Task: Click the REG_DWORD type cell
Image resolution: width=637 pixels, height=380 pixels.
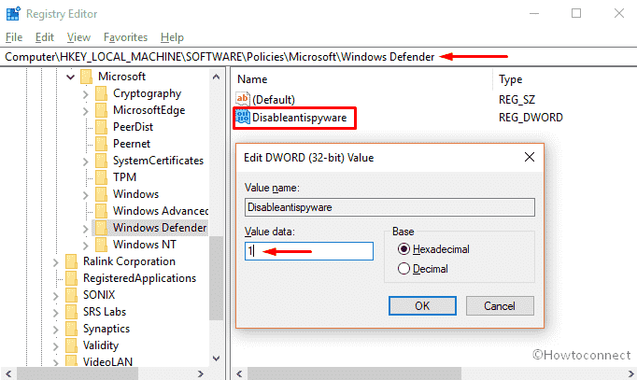Action: (531, 118)
